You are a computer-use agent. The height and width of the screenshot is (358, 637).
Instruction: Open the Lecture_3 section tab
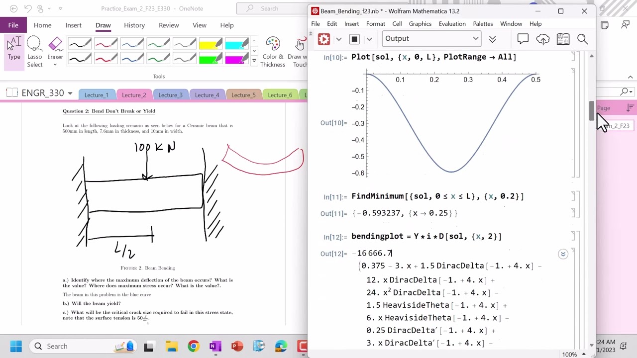(x=171, y=95)
